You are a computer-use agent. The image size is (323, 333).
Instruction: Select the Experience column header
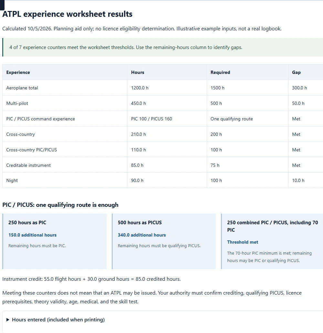[18, 72]
